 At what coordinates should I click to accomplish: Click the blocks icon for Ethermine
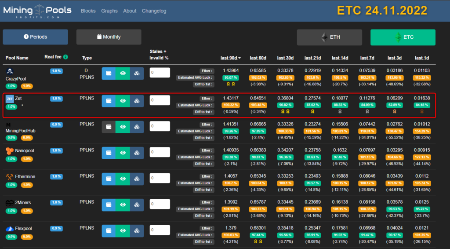137,179
